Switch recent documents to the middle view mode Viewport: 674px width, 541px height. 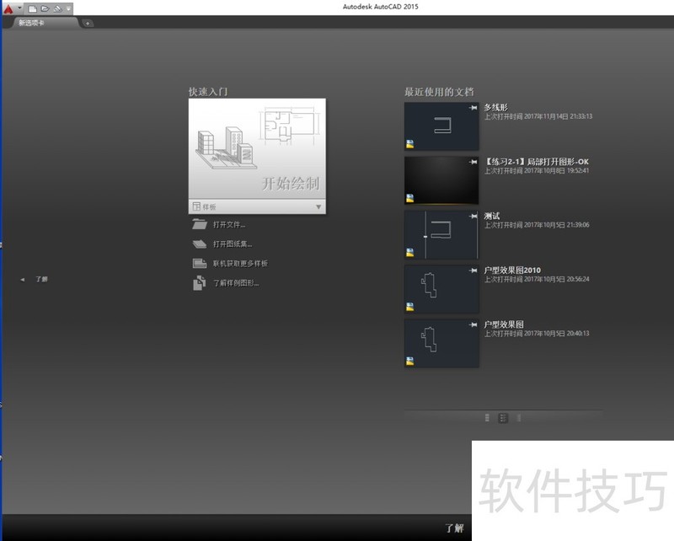[503, 417]
